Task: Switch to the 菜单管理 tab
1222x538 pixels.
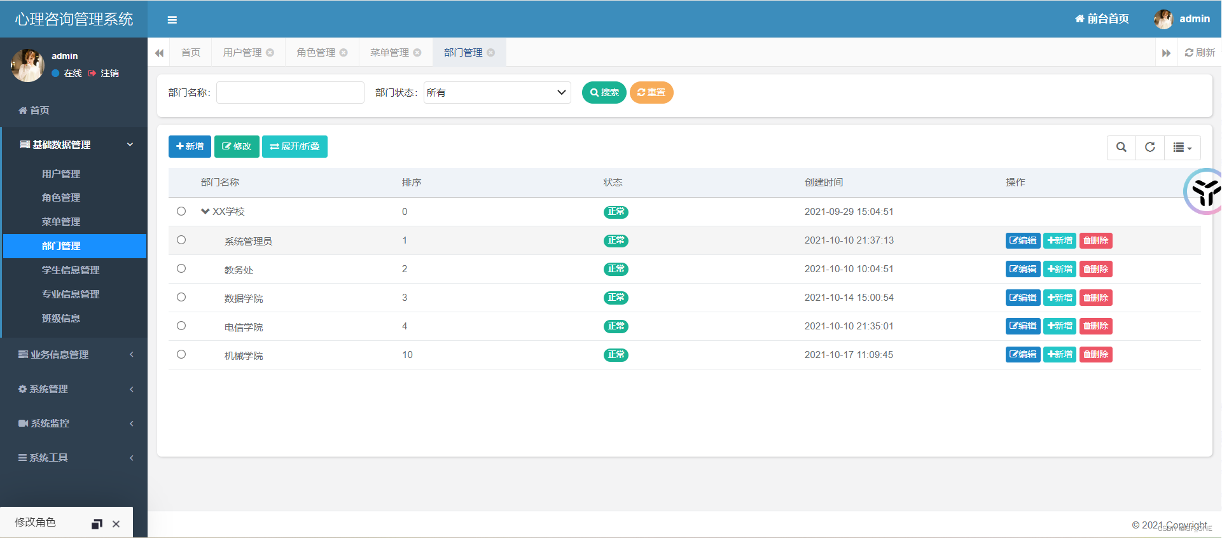Action: pos(390,53)
